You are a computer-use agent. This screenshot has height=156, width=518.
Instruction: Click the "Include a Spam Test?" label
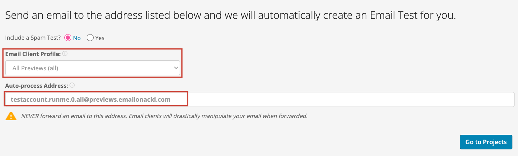point(33,38)
